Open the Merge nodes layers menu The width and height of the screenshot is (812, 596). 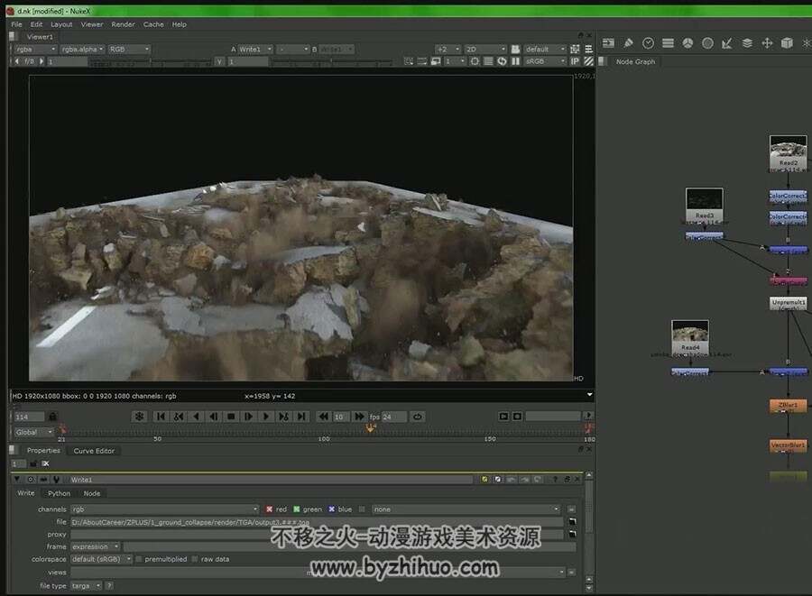point(747,43)
